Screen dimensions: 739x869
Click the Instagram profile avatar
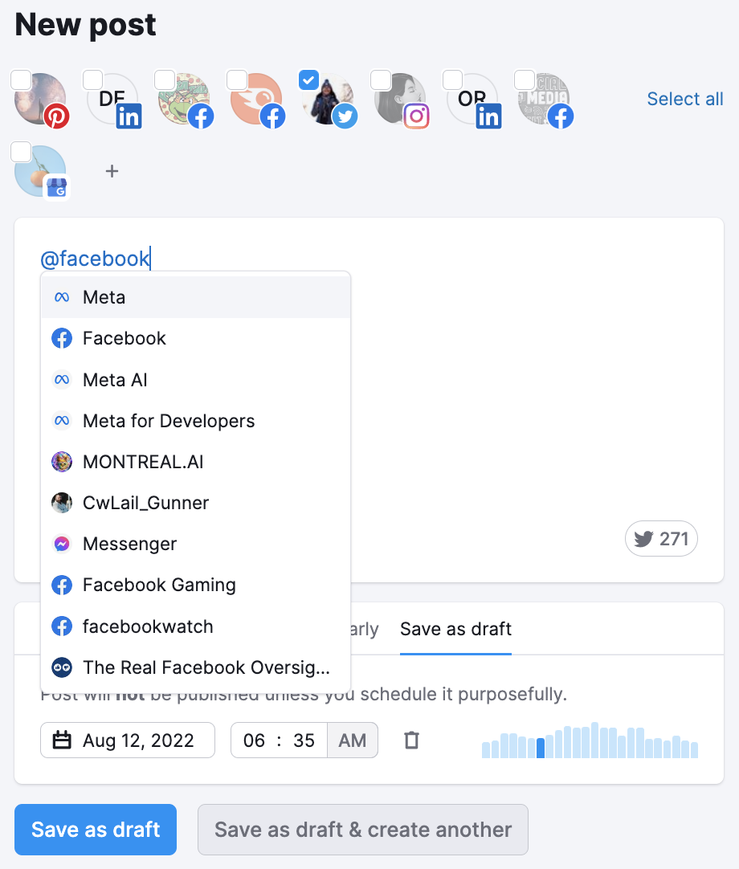(x=401, y=100)
